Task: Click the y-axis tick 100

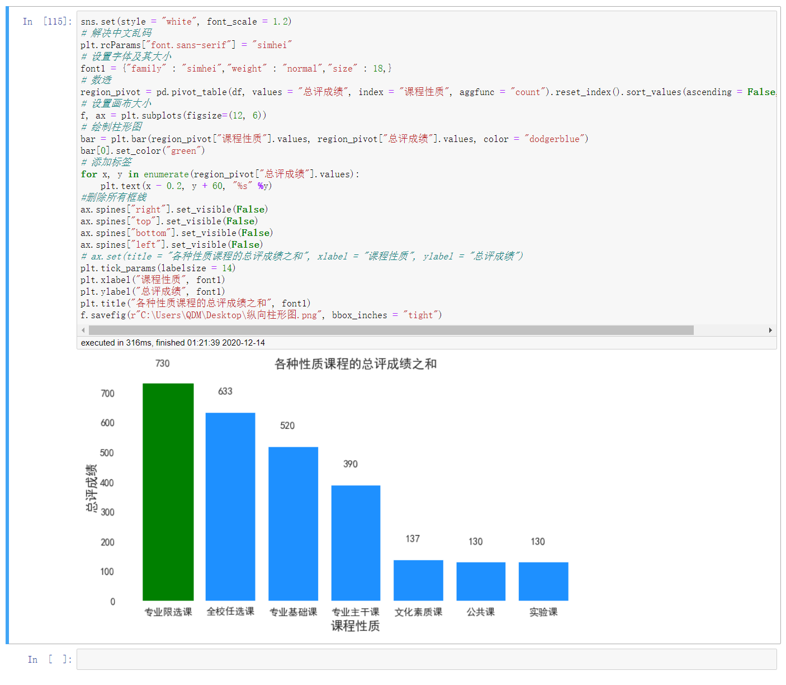Action: pos(107,571)
